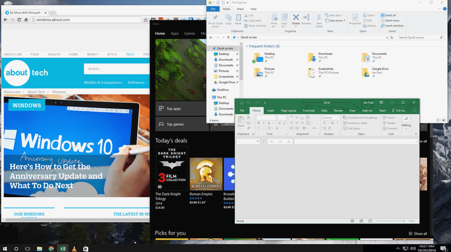
Task: Switch to Games tab in Store
Action: 189,34
